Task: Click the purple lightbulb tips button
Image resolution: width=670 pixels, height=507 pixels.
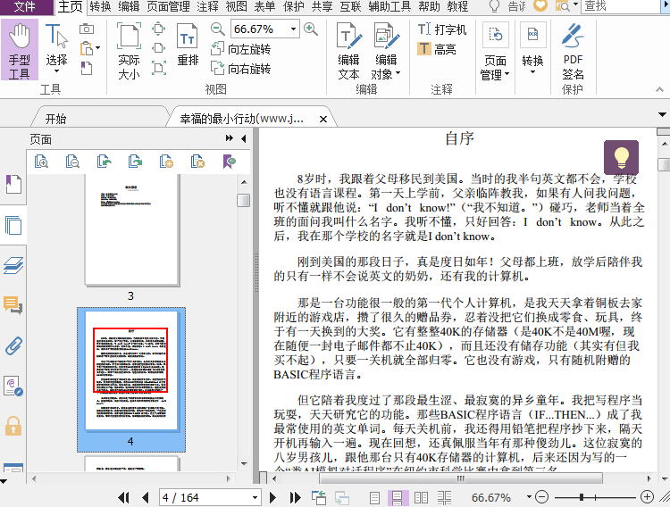Action: 621,157
